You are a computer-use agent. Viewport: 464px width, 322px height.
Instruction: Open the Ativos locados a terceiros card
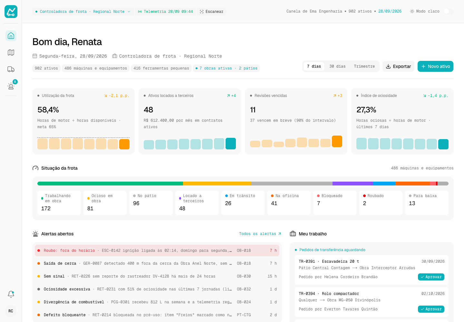190,121
